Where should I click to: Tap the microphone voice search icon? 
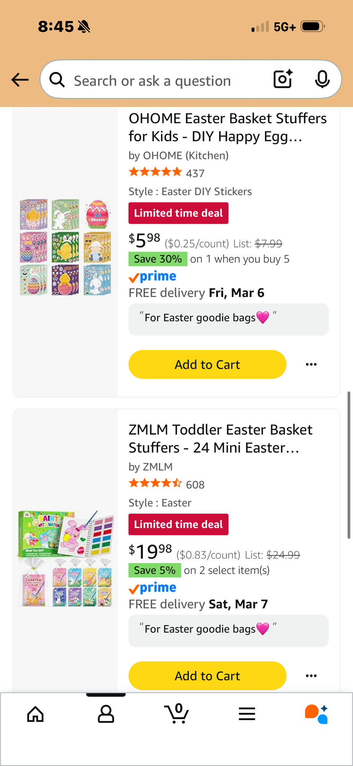(x=322, y=79)
